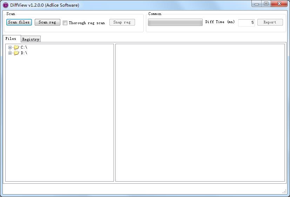Click the C:\ drive folder icon

[x=16, y=47]
